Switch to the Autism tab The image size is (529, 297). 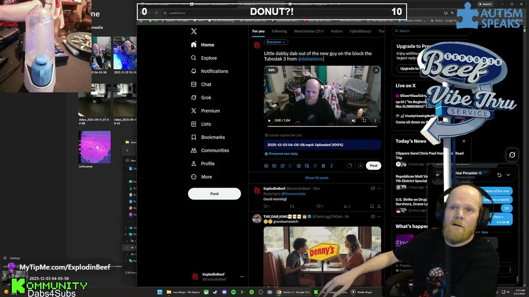click(336, 31)
